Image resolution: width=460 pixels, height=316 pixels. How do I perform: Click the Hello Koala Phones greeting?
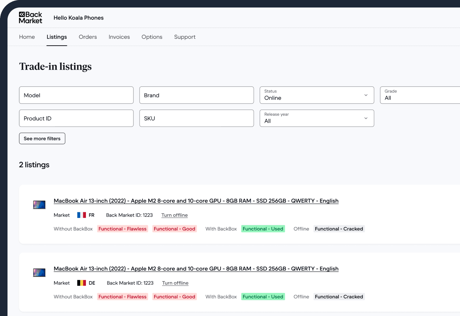(x=78, y=18)
